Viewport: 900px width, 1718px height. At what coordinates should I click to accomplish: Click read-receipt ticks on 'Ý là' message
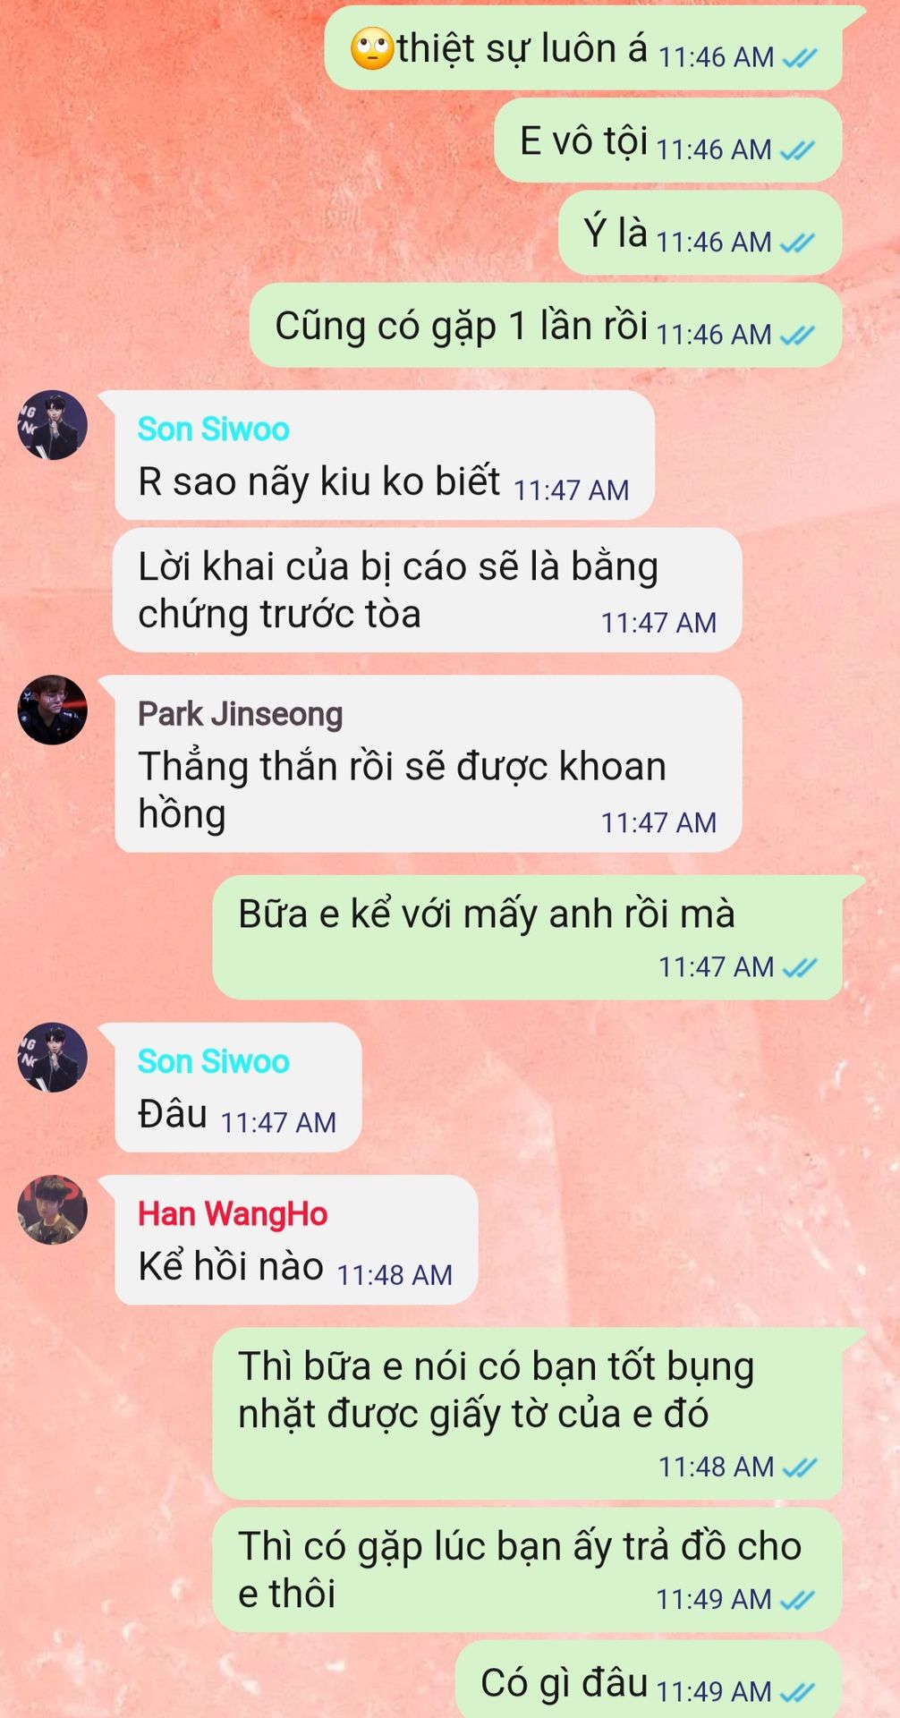(798, 242)
